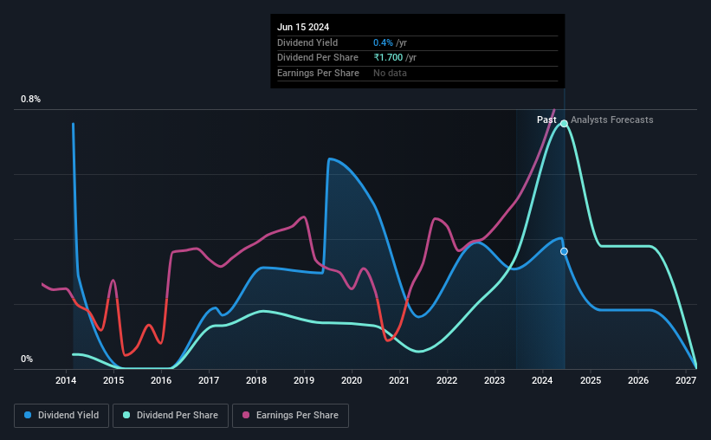Image resolution: width=711 pixels, height=440 pixels.
Task: Click the teal Dividend Per Share legend dot
Action: click(126, 415)
